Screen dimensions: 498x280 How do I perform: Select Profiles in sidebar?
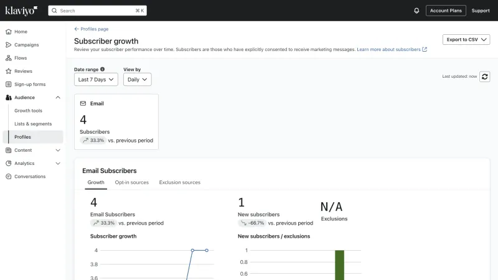coord(33,137)
